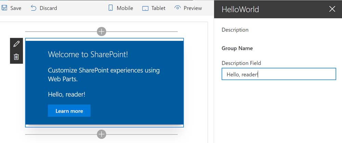This screenshot has width=342, height=143.
Task: Select the Welcome to SharePoint! heading
Action: 88,54
